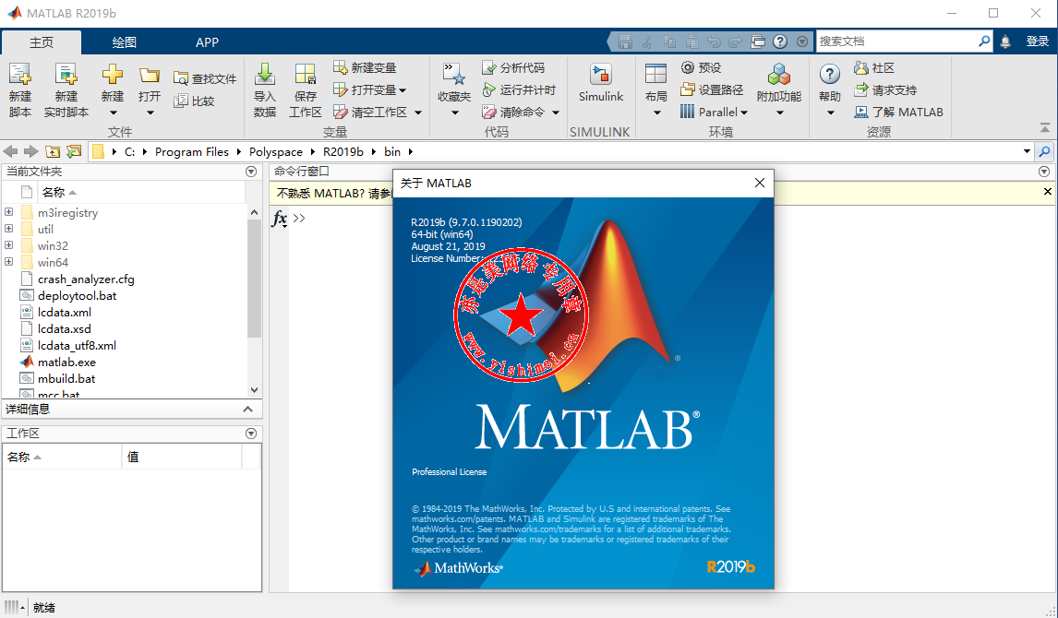Screen dimensions: 1058x618
Task: Open 预设 preferences
Action: [701, 67]
